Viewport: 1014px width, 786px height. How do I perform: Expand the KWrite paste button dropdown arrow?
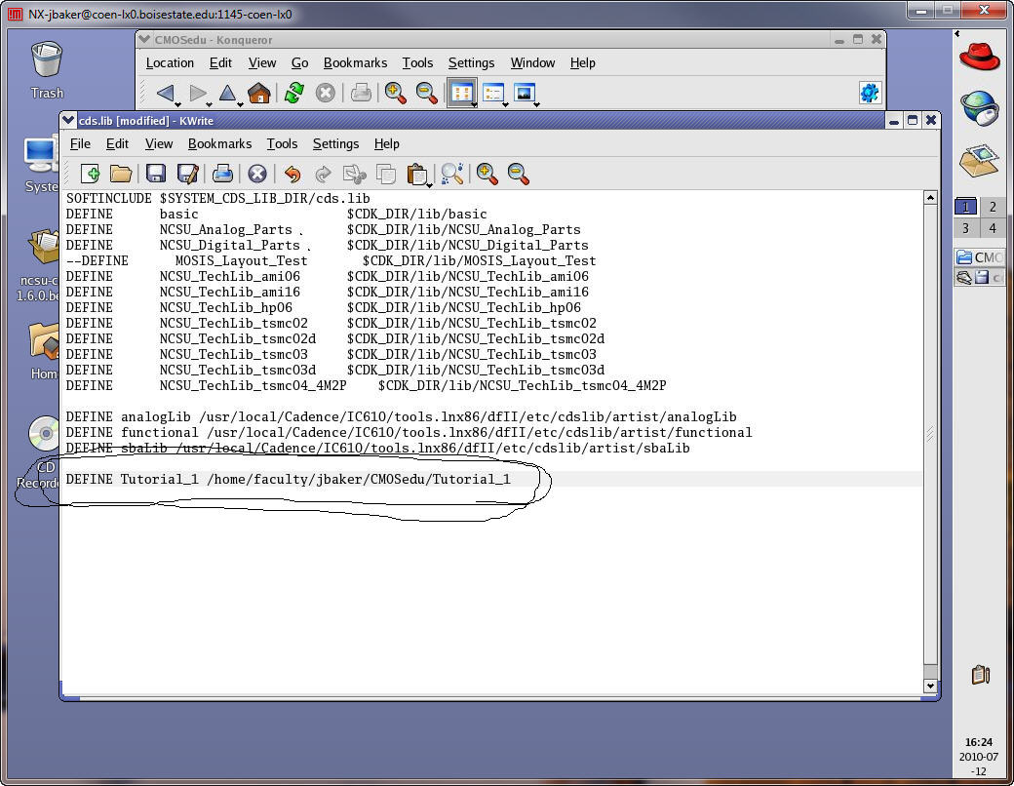pyautogui.click(x=429, y=185)
